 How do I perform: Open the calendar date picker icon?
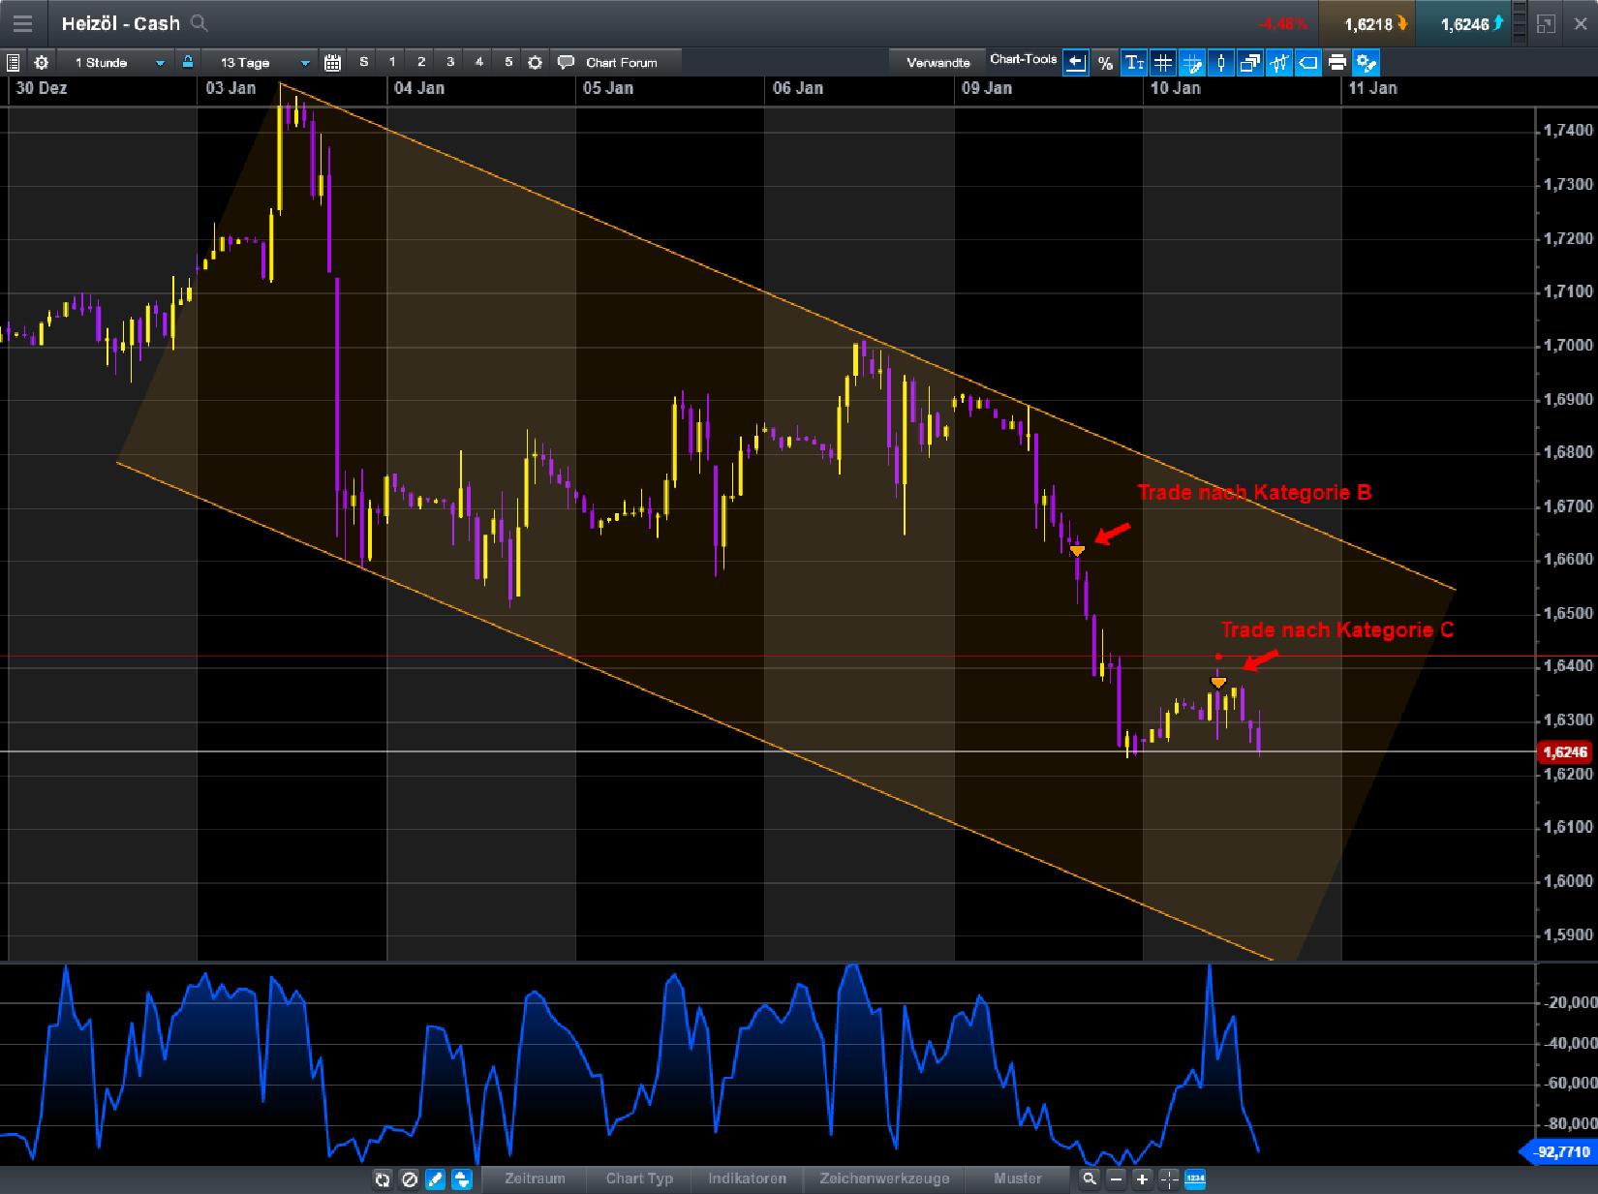(x=333, y=62)
